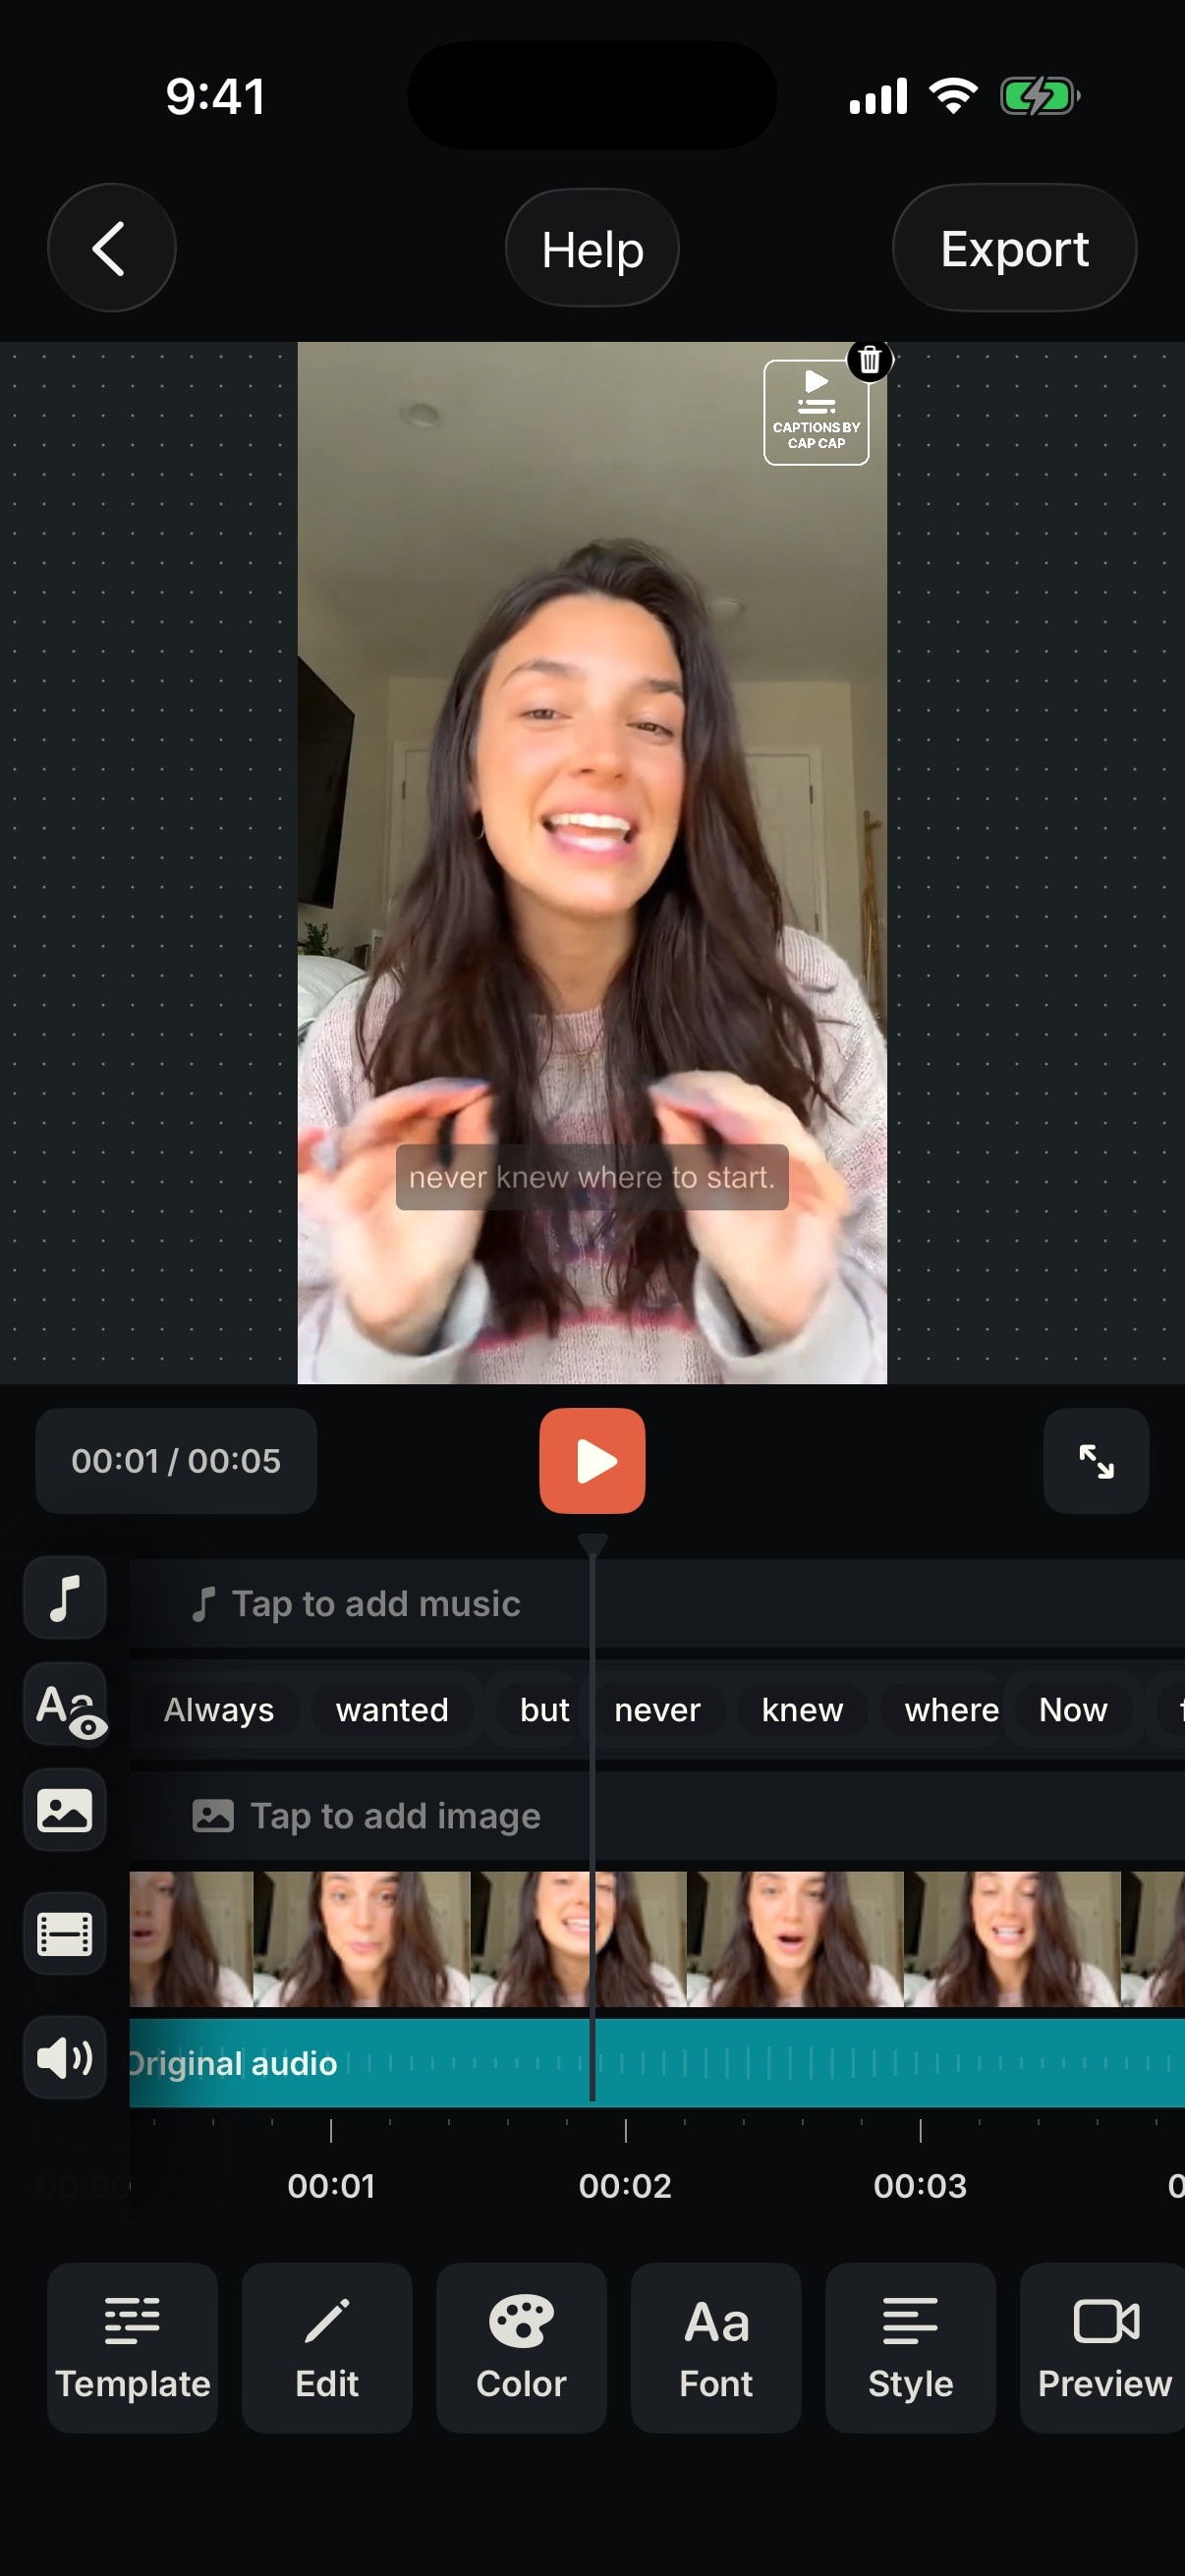This screenshot has width=1185, height=2576.
Task: Mute audio using the speaker icon
Action: click(x=65, y=2059)
